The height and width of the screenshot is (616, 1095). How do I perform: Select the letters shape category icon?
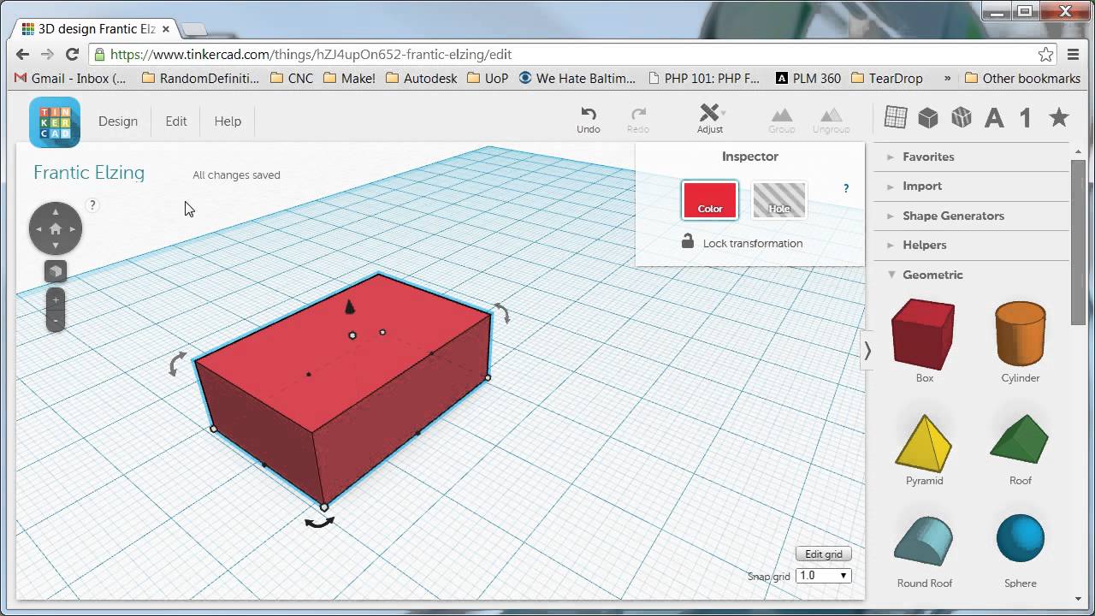point(993,117)
